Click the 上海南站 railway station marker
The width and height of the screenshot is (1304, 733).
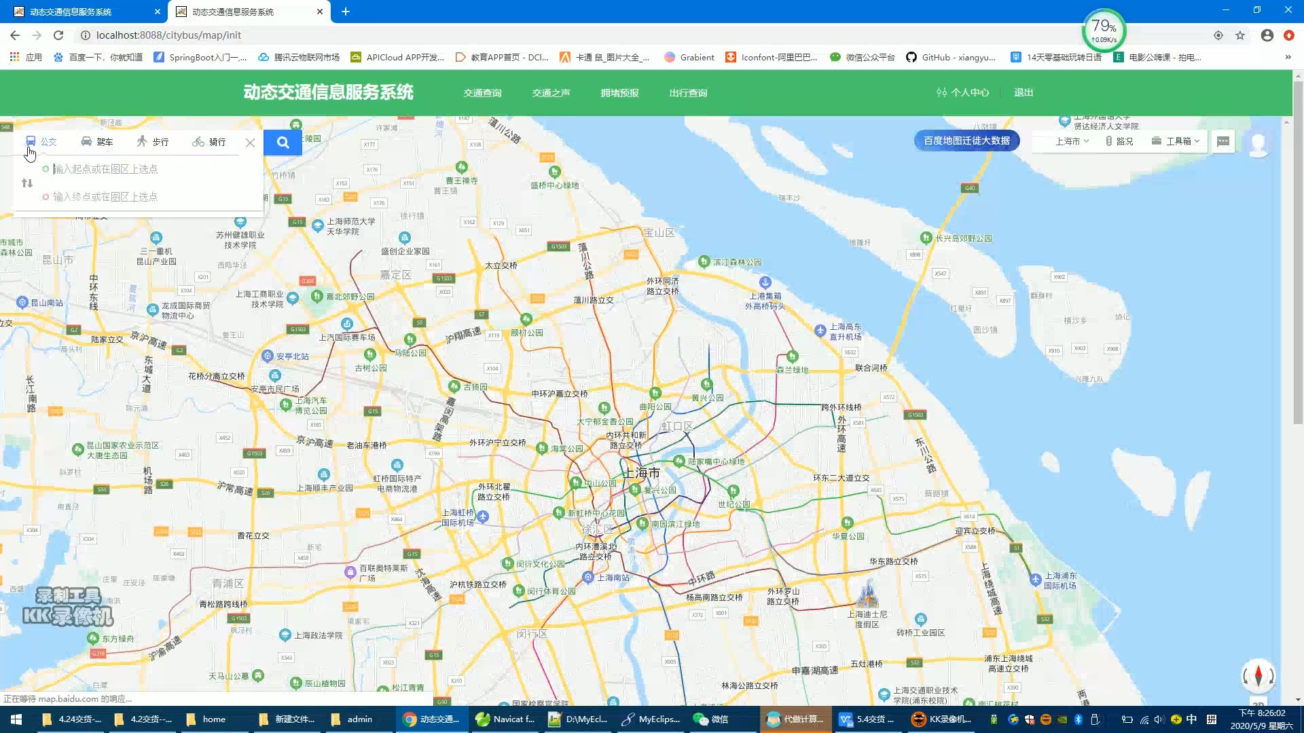[588, 577]
